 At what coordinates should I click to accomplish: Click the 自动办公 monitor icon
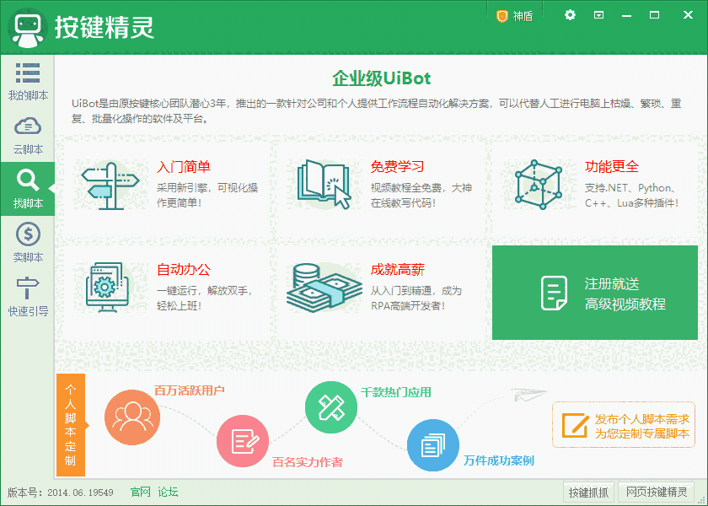107,287
